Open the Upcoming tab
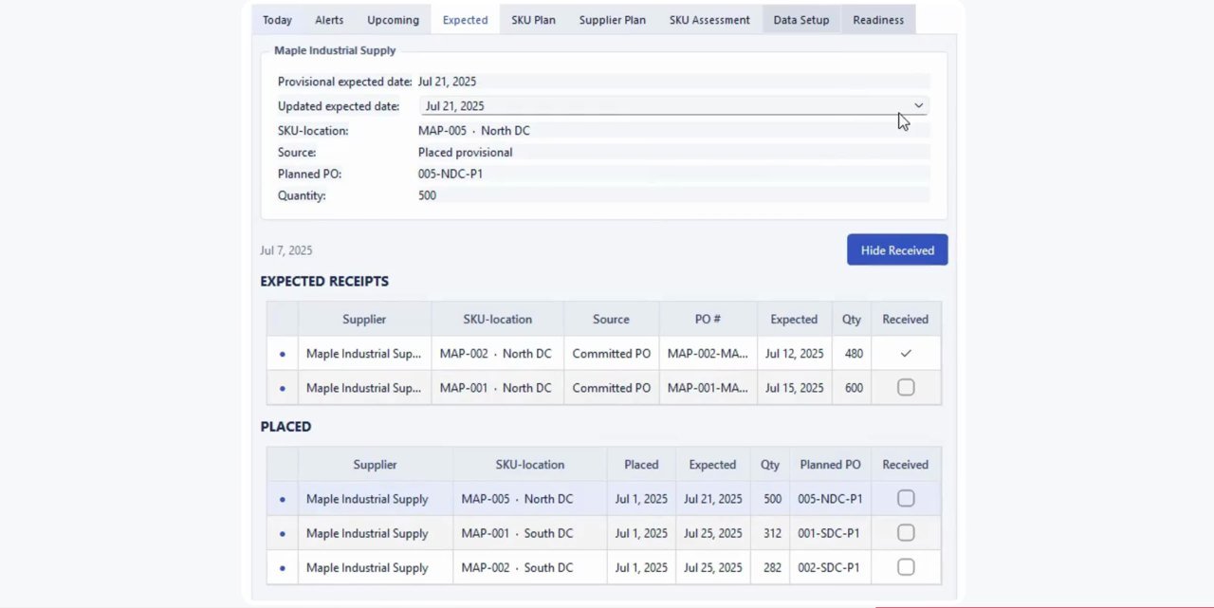Image resolution: width=1214 pixels, height=608 pixels. pos(393,20)
